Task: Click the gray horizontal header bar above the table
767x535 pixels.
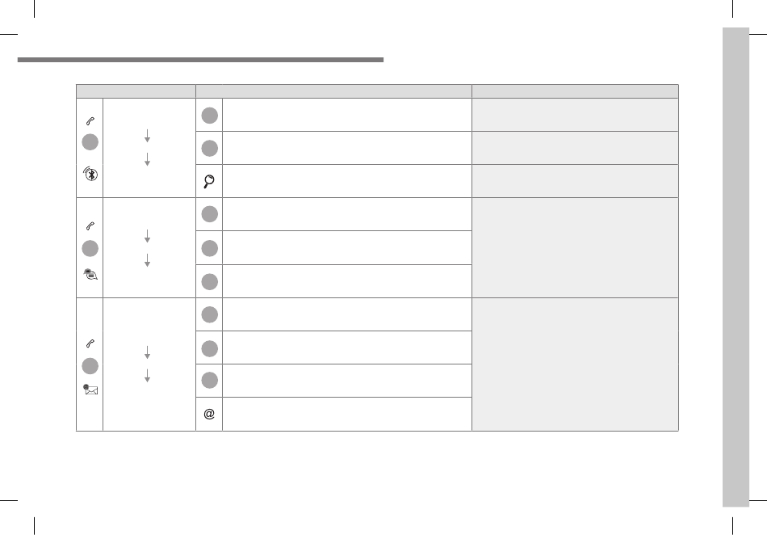Action: pyautogui.click(x=200, y=60)
